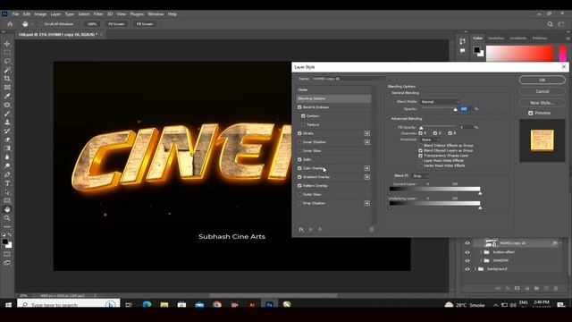Select the Move tool in the toolbar
The height and width of the screenshot is (322, 572).
pyautogui.click(x=7, y=44)
